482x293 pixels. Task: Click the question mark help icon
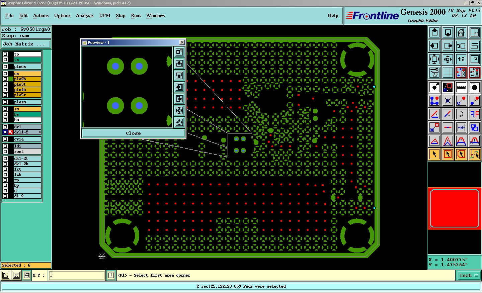pos(475,59)
